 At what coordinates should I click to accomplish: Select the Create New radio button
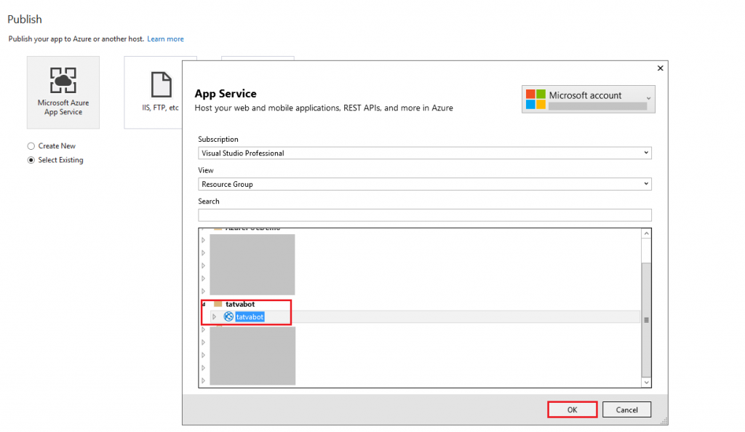[31, 145]
